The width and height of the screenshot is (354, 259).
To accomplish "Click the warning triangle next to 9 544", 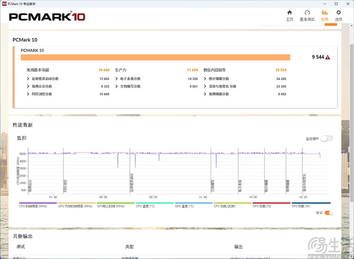I will coord(328,57).
